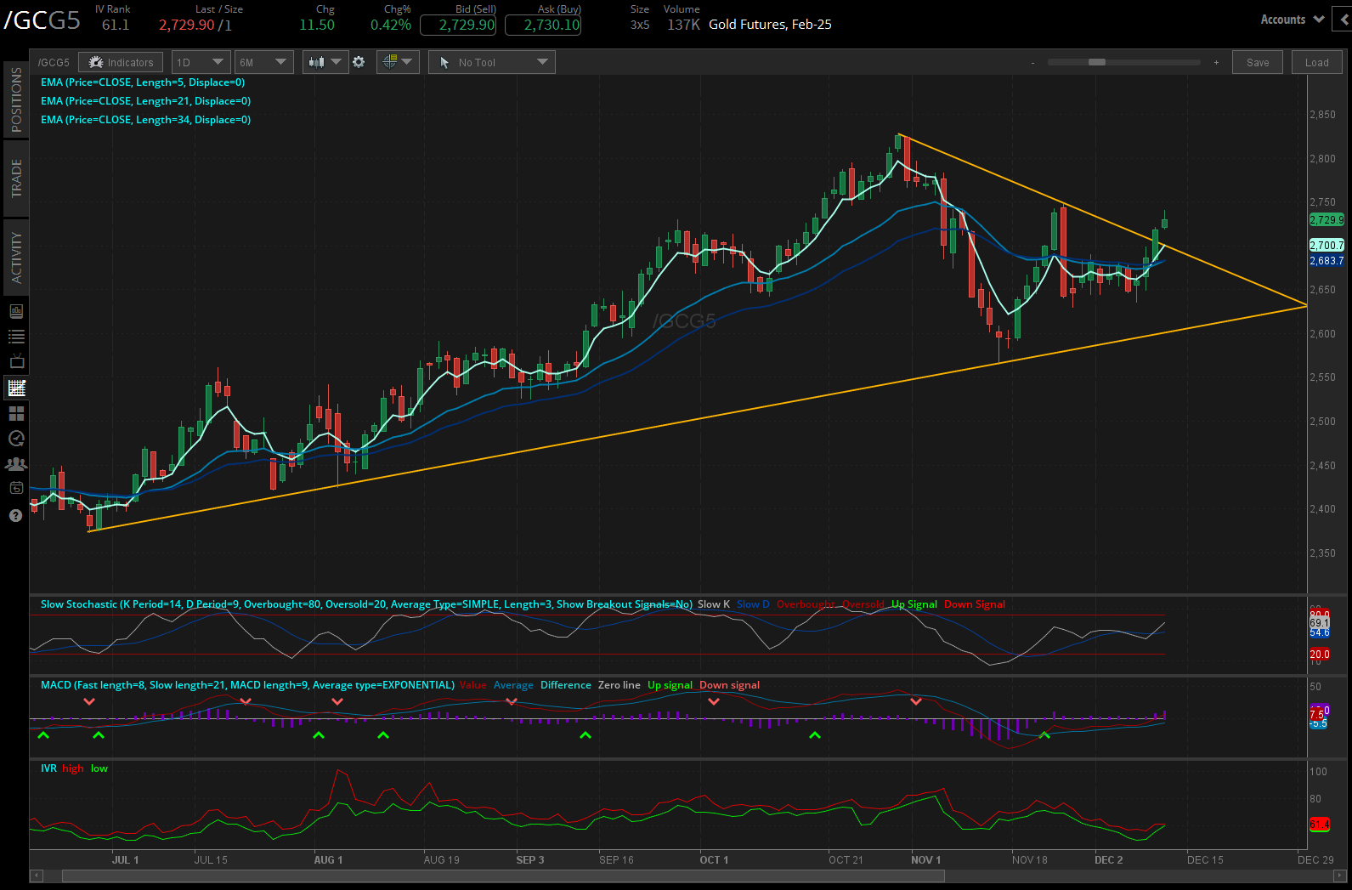This screenshot has height=890, width=1352.
Task: Click the stochastic Up Signal legend text
Action: [914, 604]
